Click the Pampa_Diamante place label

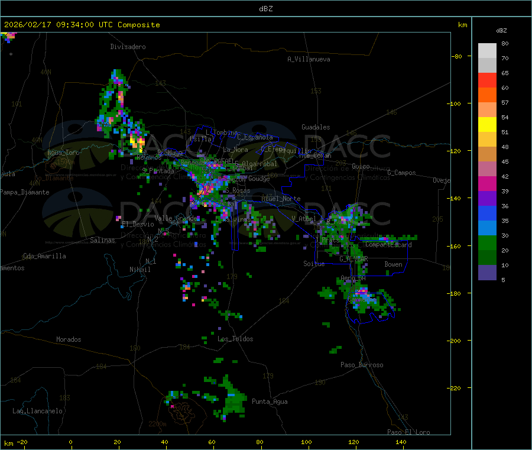(x=24, y=192)
